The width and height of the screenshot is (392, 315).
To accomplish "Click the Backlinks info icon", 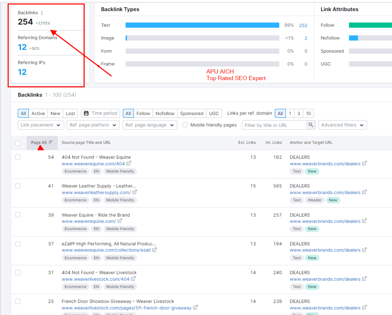I will point(42,13).
